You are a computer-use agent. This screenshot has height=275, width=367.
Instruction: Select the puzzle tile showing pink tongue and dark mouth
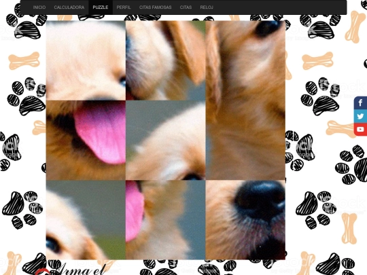[x=86, y=141]
